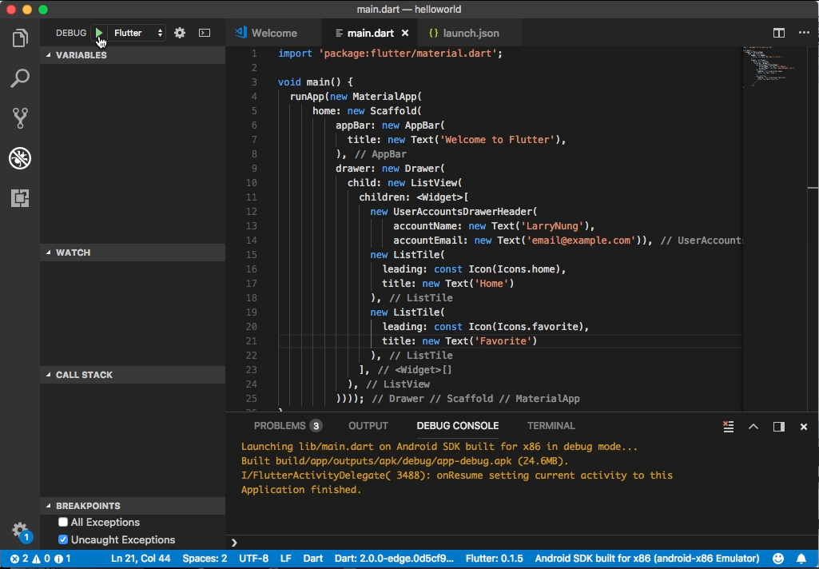Disable the Uncaught Exceptions breakpoint checkbox
819x569 pixels.
pyautogui.click(x=63, y=539)
